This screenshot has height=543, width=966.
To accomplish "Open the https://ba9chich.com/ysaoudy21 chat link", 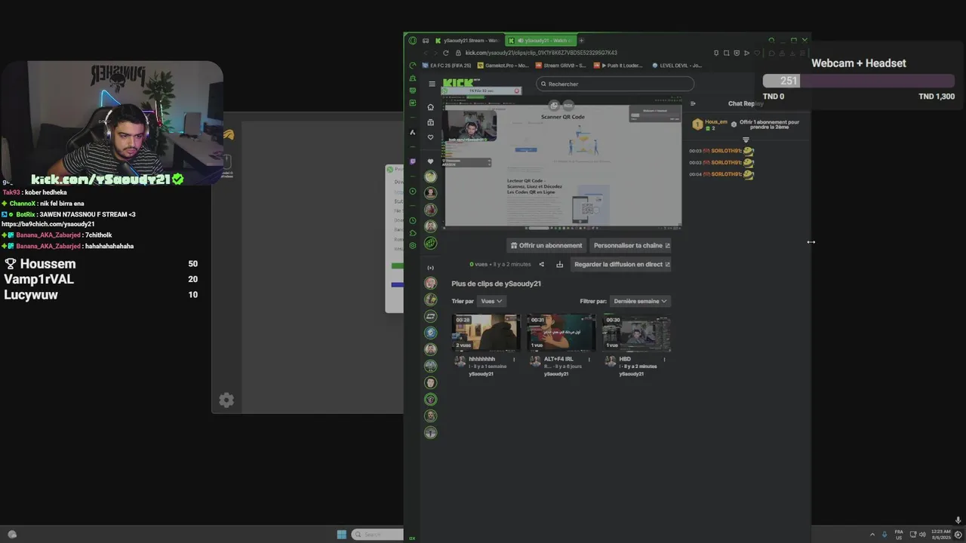I will [48, 224].
